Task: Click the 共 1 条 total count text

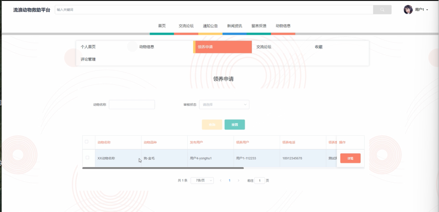Action: pos(183,180)
